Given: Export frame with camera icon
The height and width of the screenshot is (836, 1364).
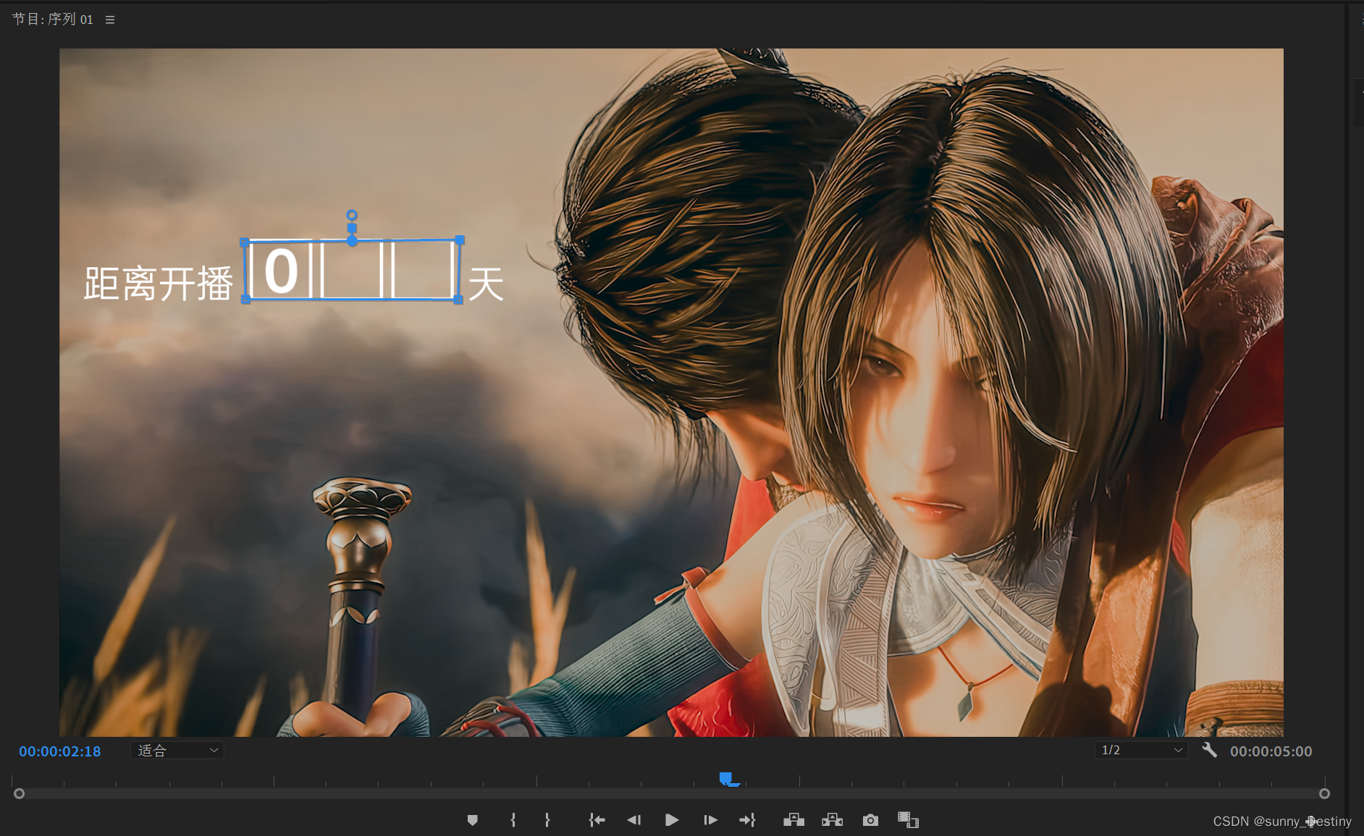Looking at the screenshot, I should (870, 820).
